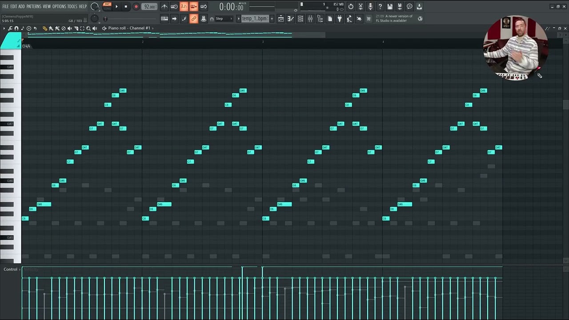Open the piano roll wrench tools menu

pyautogui.click(x=10, y=28)
